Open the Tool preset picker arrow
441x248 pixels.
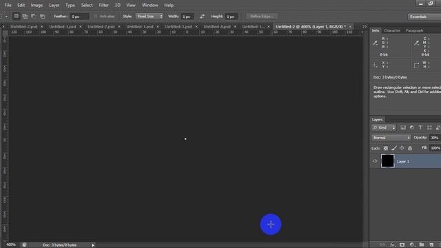(6, 17)
